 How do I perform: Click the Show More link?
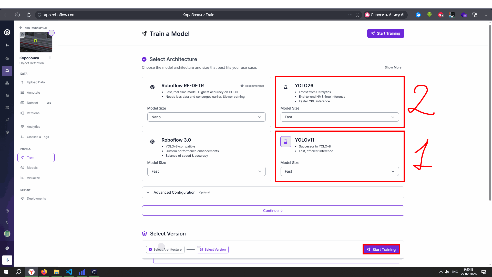click(x=393, y=67)
